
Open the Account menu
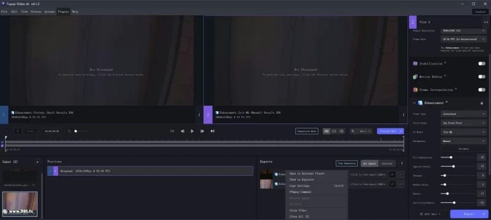(x=50, y=12)
